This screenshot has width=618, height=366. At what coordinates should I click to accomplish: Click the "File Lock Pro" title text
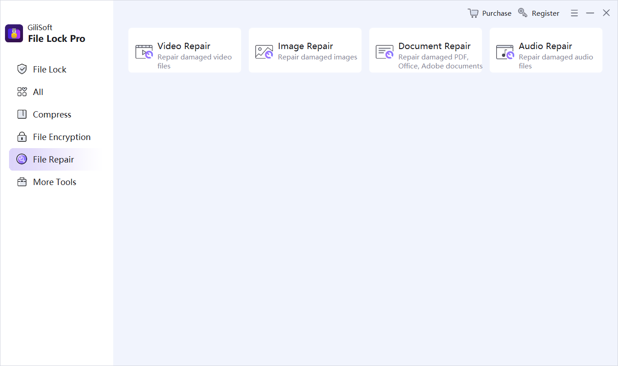pos(56,39)
